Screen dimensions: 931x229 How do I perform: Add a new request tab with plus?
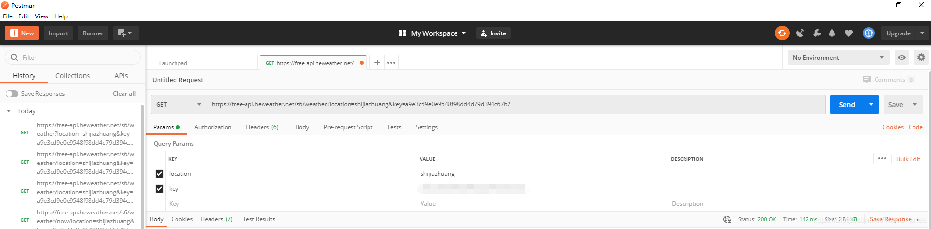click(x=377, y=63)
